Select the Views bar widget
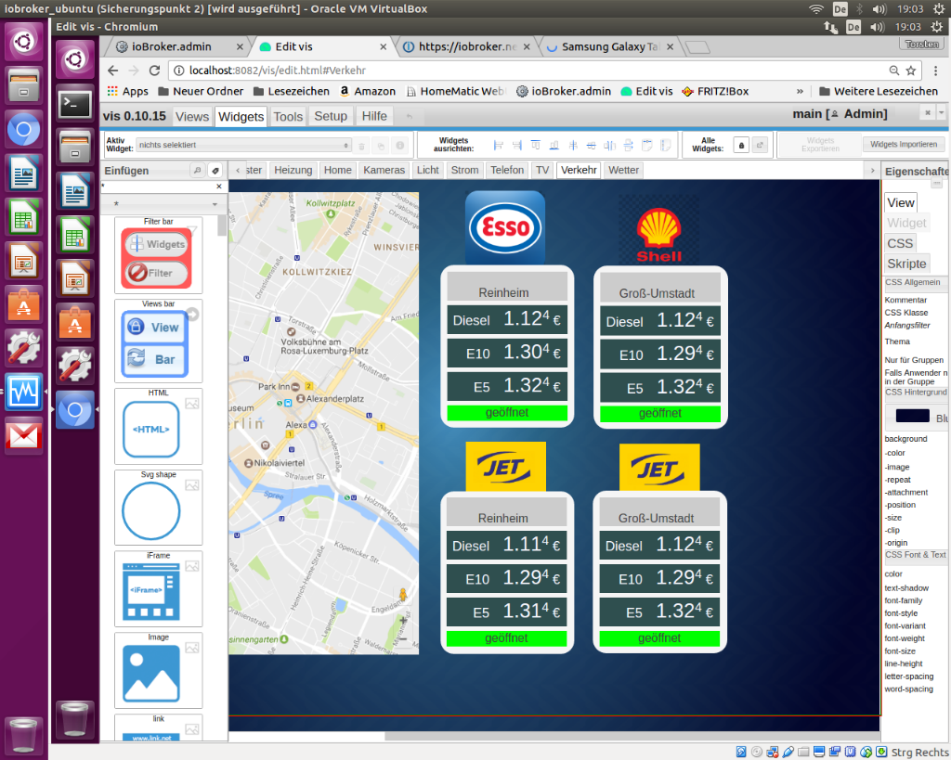Screen dimensions: 951x760 pos(158,341)
